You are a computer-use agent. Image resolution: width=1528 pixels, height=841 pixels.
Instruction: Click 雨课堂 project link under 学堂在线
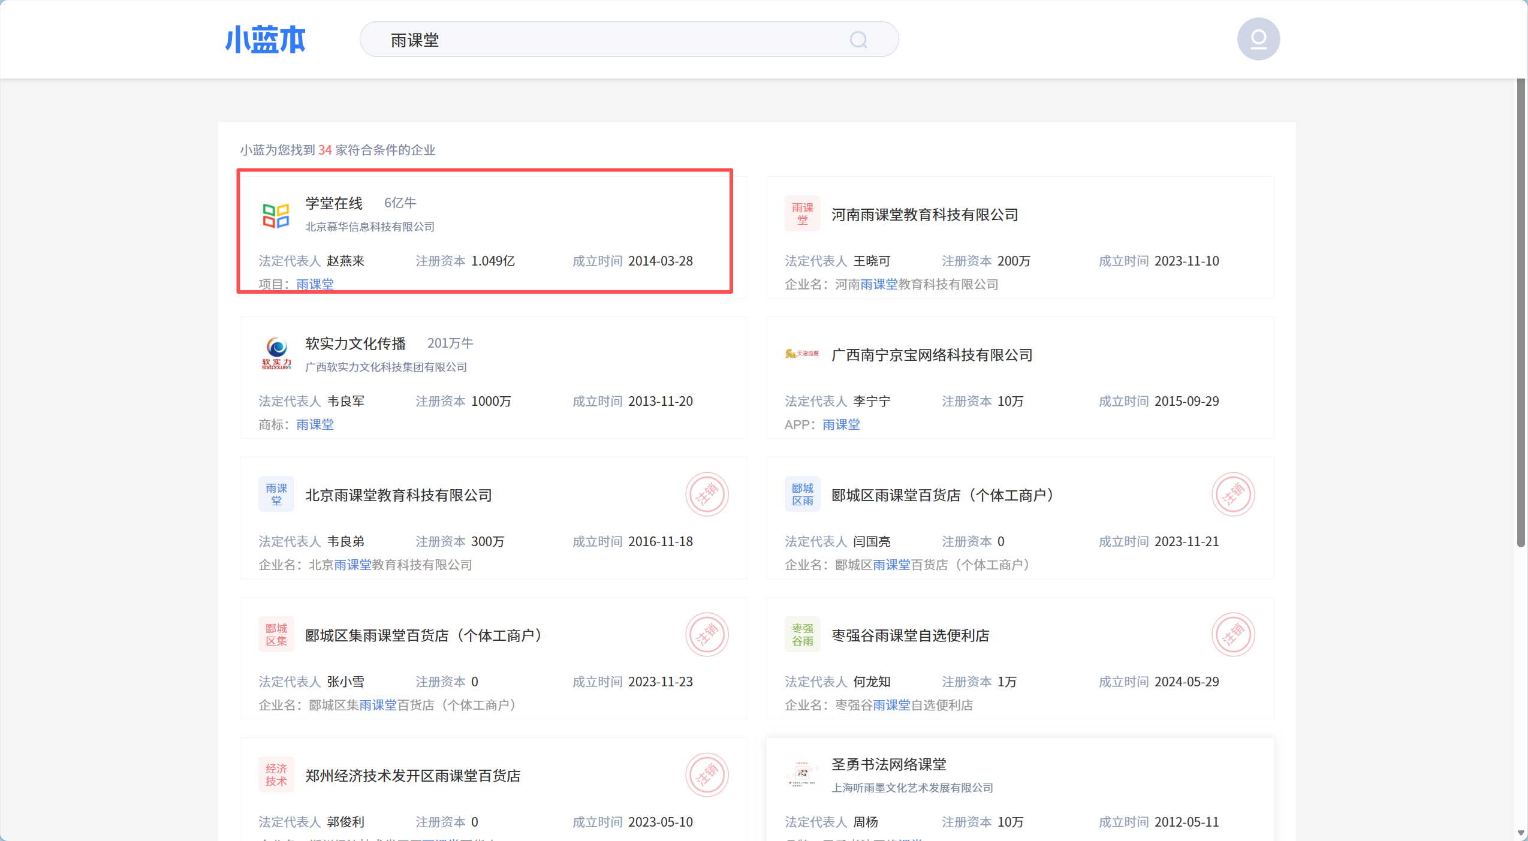pos(315,284)
